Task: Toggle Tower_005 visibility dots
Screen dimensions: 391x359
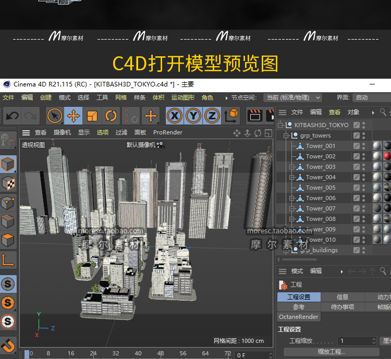Action: click(363, 188)
